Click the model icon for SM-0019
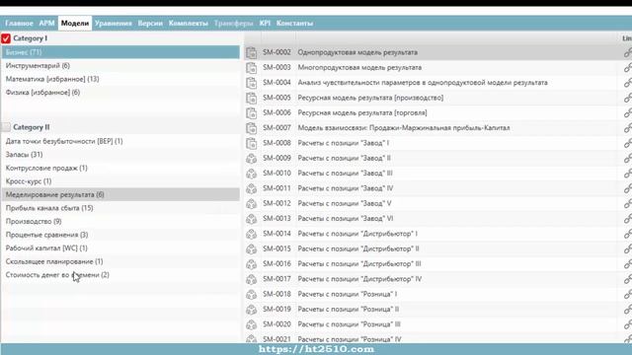This screenshot has width=632, height=355. pos(251,310)
